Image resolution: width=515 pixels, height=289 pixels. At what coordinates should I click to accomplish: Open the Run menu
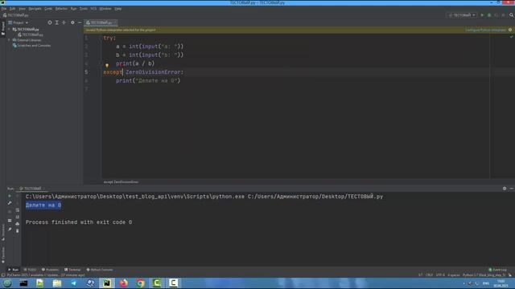click(x=73, y=9)
